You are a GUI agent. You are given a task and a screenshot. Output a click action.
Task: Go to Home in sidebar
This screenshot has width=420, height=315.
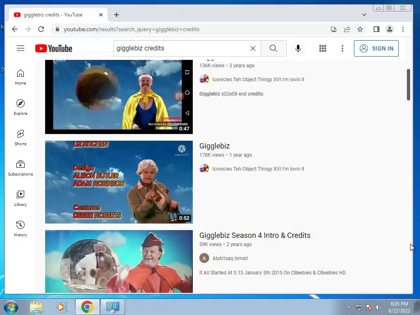[x=21, y=77]
